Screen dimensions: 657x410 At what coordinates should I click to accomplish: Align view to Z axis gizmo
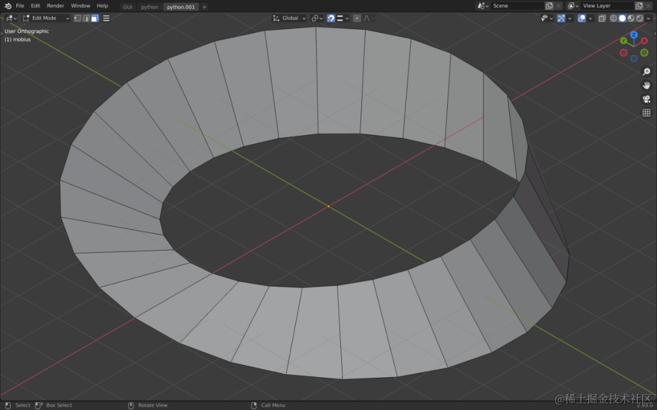[634, 35]
